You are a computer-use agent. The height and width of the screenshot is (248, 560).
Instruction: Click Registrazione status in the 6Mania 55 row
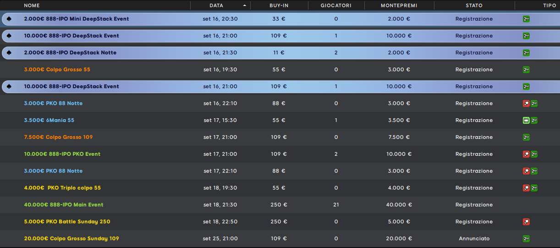click(x=474, y=121)
